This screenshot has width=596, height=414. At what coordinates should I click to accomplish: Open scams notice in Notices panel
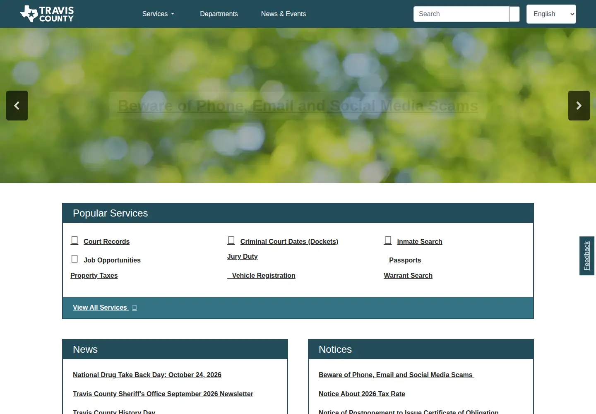point(396,375)
